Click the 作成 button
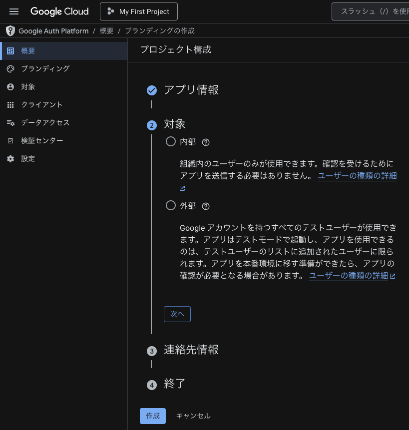Viewport: 409px width, 430px height. click(153, 416)
